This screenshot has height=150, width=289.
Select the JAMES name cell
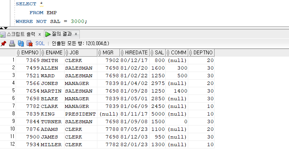[52, 137]
